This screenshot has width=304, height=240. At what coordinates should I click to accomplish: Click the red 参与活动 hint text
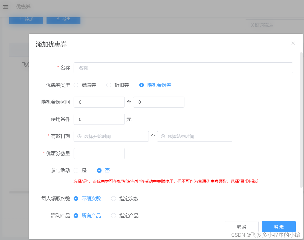[166, 181]
